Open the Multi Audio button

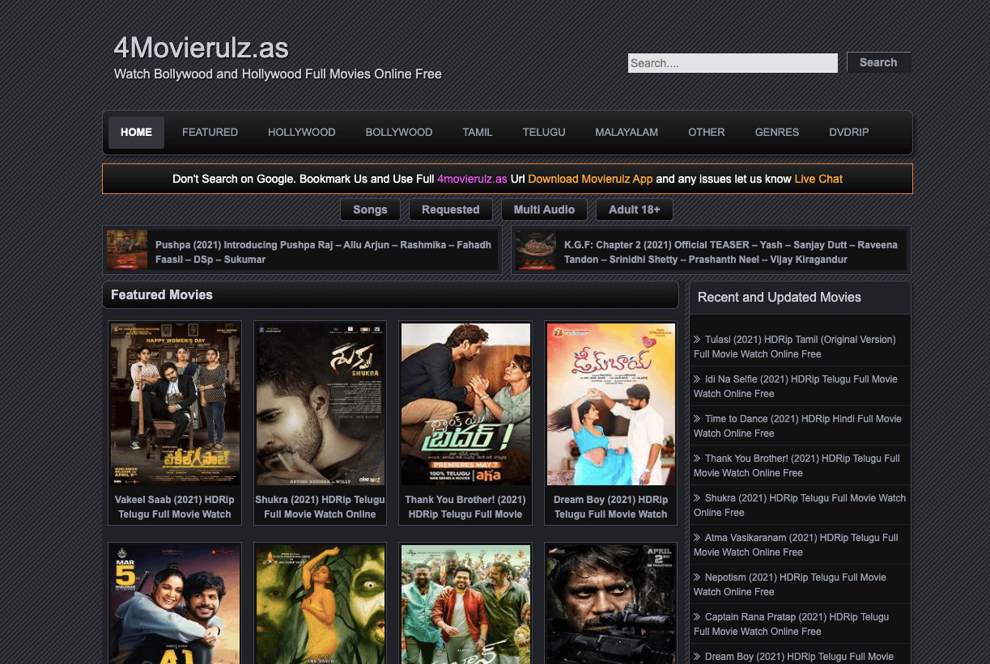(544, 209)
